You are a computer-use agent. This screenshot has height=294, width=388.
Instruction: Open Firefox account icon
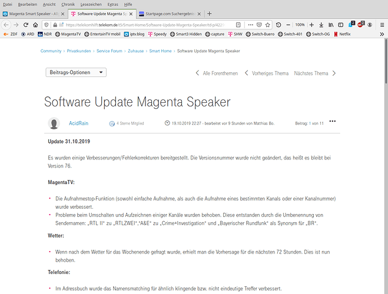click(370, 25)
